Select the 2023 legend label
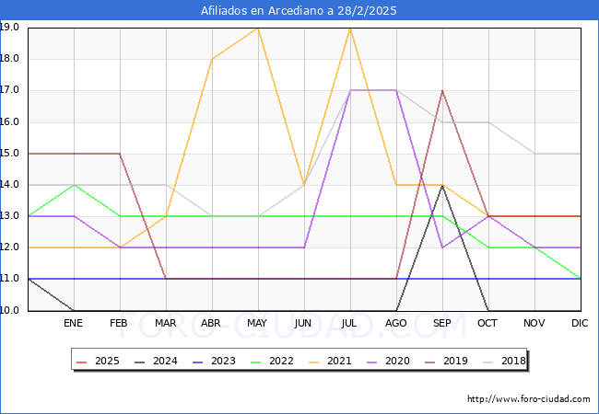 pos(223,361)
